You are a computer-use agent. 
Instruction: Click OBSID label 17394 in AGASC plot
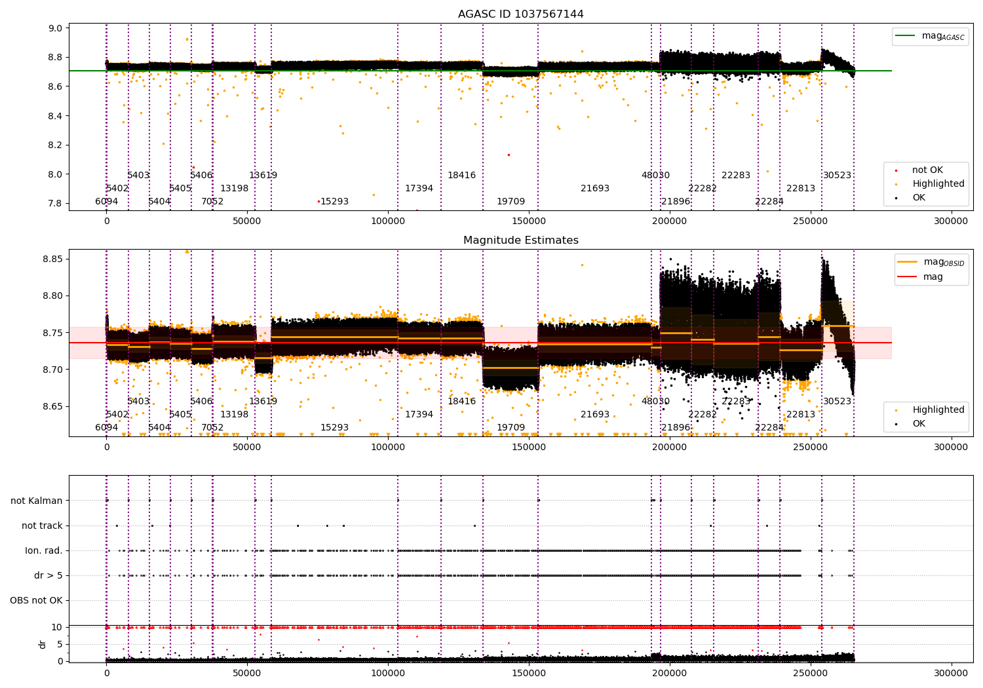419,189
